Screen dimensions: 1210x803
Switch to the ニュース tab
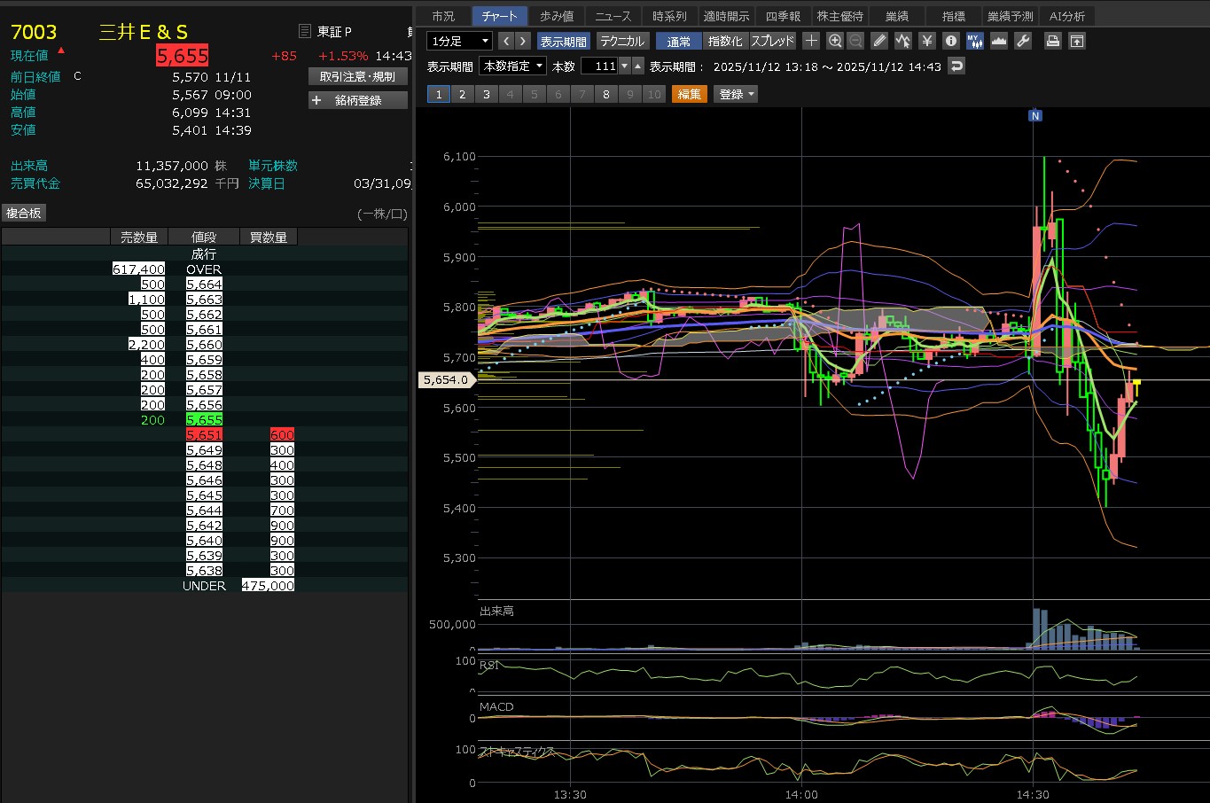click(x=613, y=16)
